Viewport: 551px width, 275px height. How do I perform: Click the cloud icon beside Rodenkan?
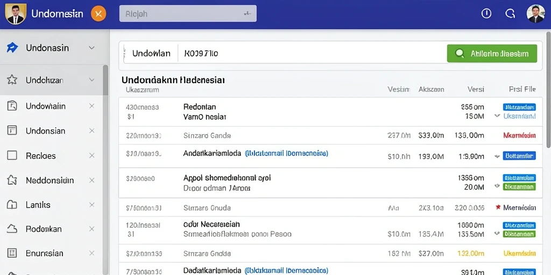pos(12,229)
